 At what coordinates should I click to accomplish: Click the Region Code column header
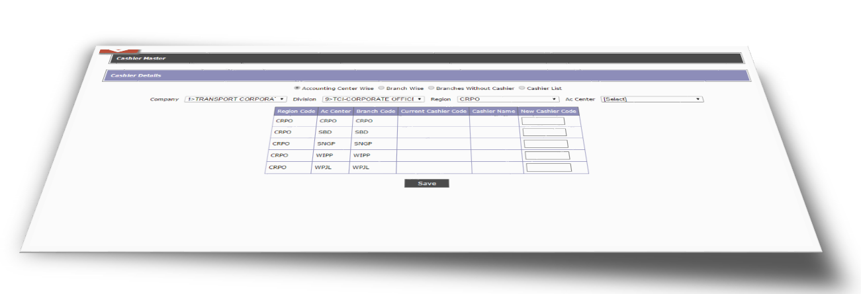tap(296, 111)
